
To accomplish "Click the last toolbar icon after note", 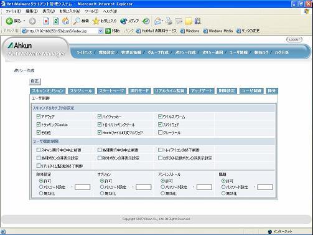I will (198, 21).
